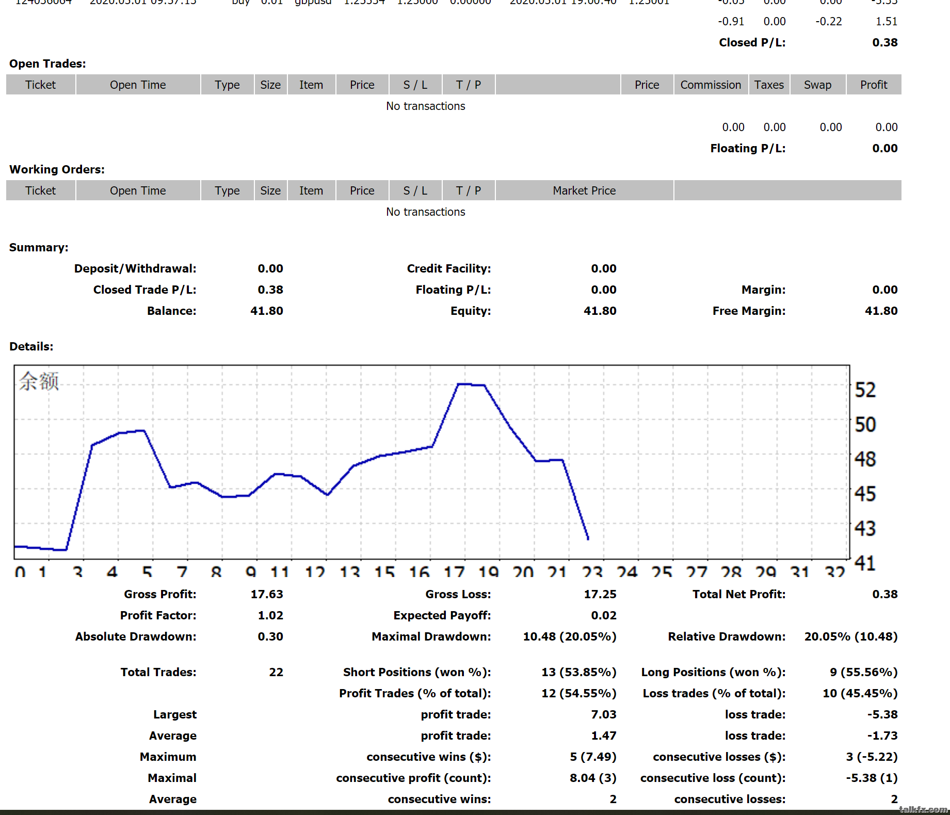Click the Profit Trades value 12 (54.55%)
This screenshot has height=815, width=950.
tap(578, 693)
